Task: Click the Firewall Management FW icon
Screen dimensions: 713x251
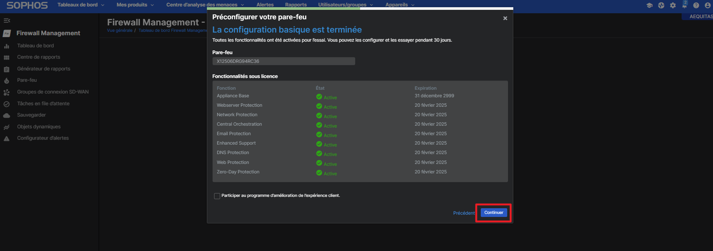Action: 7,33
